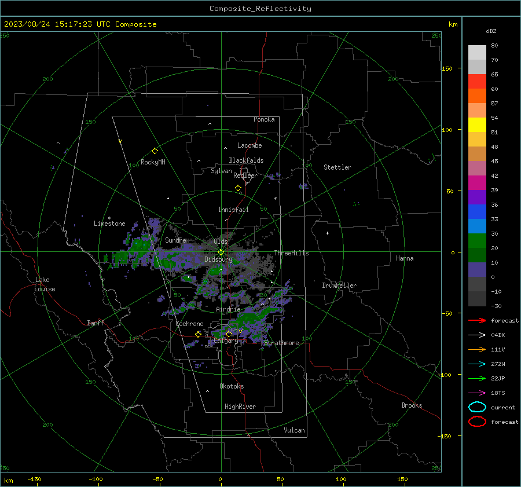Screen dimensions: 521x487
Task: Click the white 04DK arrow icon
Action: point(477,335)
